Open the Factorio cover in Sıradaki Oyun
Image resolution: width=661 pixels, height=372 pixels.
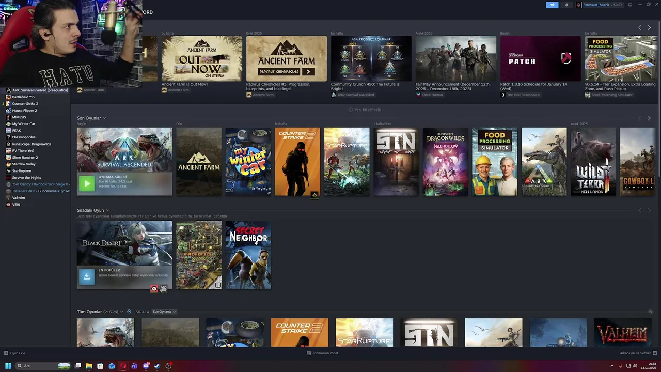point(199,255)
